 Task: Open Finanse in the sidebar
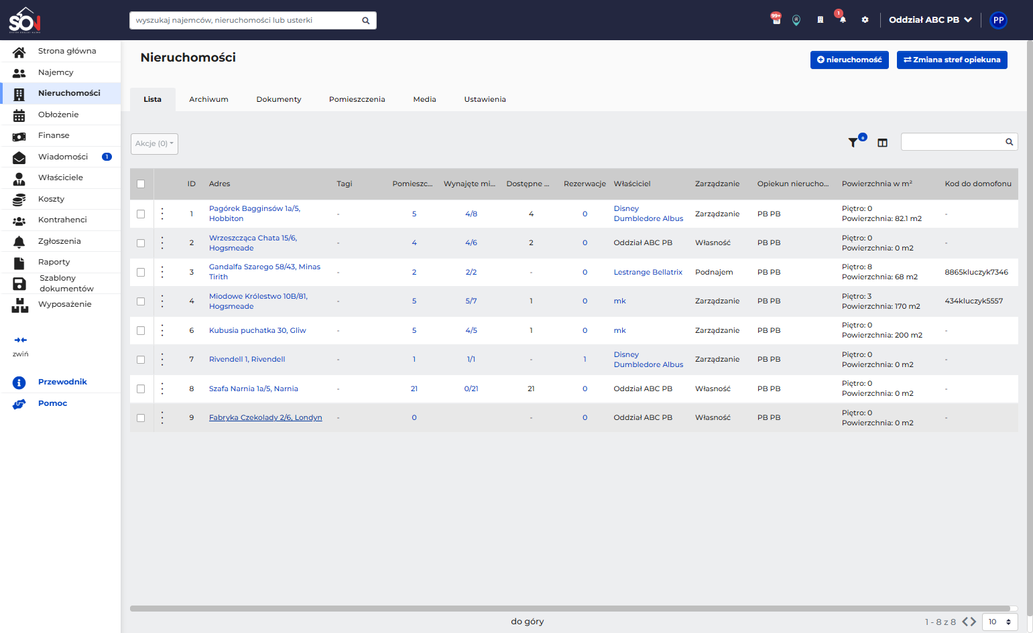[x=60, y=135]
